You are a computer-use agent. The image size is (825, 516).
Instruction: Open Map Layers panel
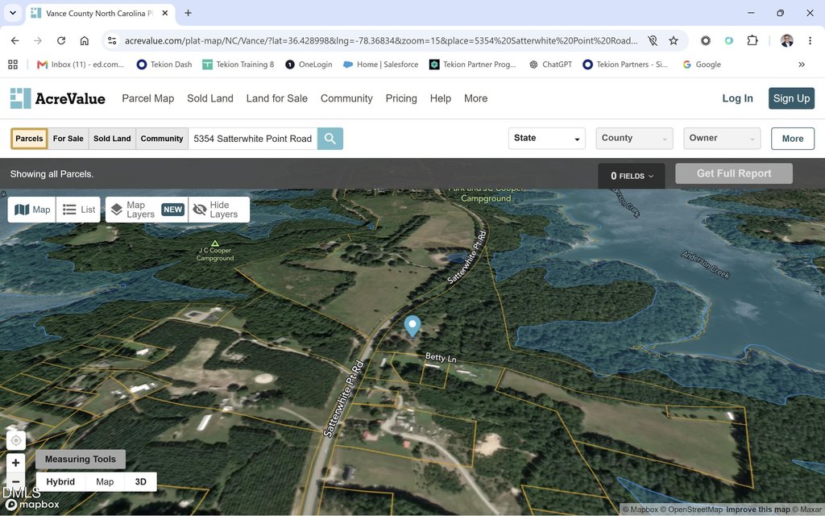pos(147,210)
